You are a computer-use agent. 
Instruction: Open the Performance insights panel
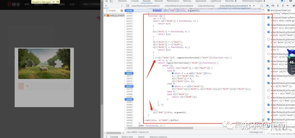tap(254, 1)
